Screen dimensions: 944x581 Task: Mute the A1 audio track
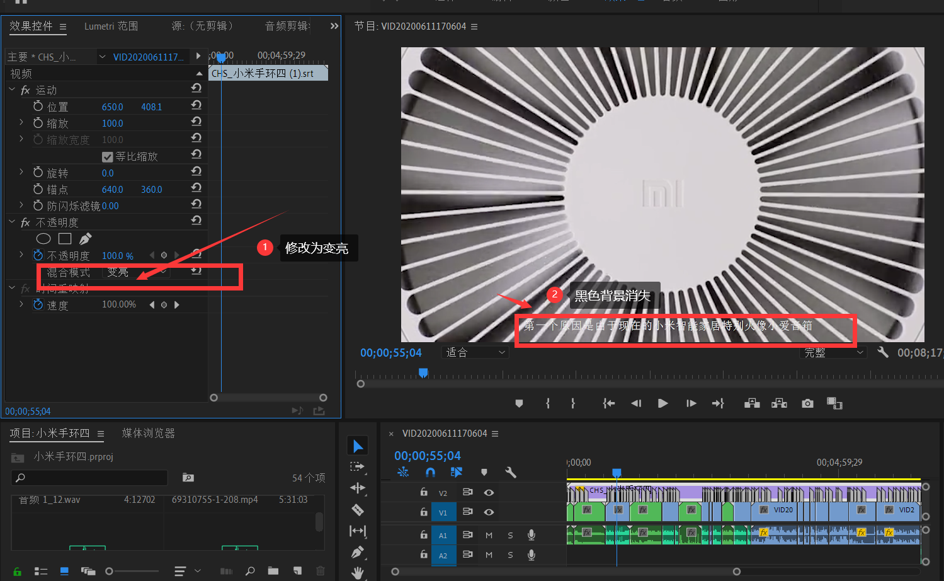tap(489, 535)
